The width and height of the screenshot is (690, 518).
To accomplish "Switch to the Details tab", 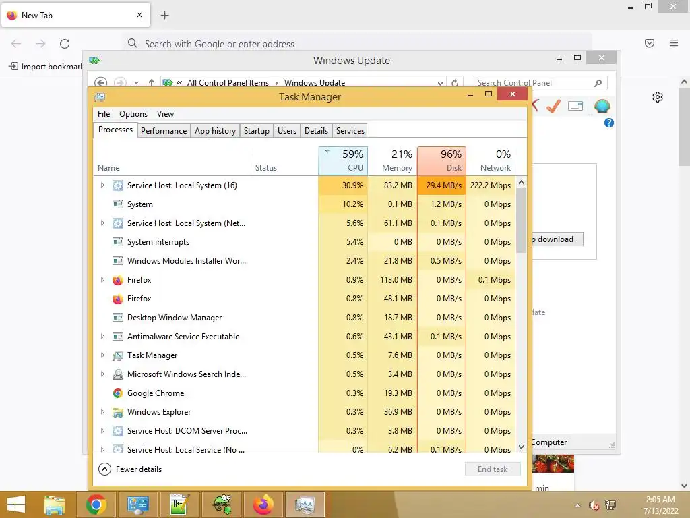I will 317,131.
